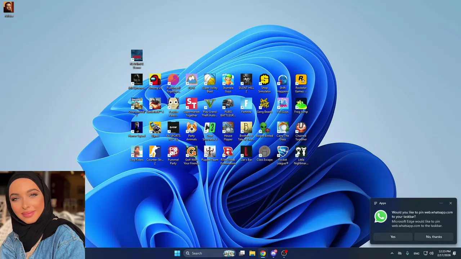Open the volume control in the tray
Image resolution: width=461 pixels, height=259 pixels.
click(431, 253)
